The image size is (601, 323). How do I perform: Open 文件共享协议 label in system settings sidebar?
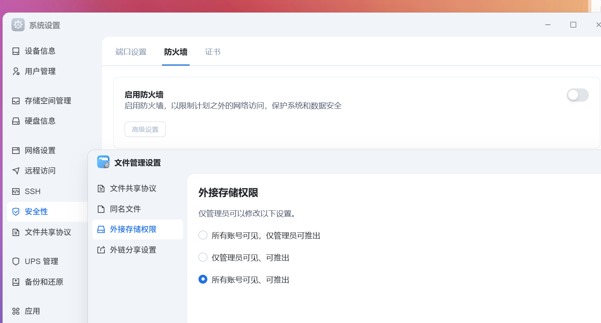pyautogui.click(x=48, y=232)
